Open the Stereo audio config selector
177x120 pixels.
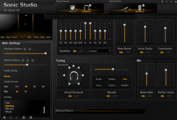click(7, 76)
